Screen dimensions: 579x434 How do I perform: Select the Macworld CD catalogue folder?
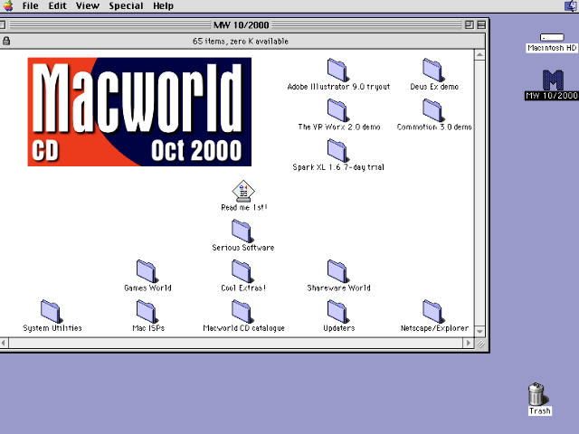click(242, 311)
